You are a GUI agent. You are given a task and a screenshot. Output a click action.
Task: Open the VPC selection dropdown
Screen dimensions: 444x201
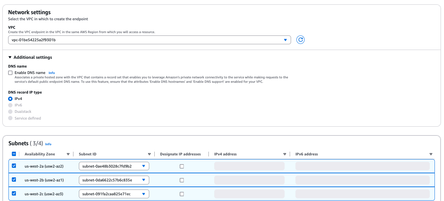point(149,40)
